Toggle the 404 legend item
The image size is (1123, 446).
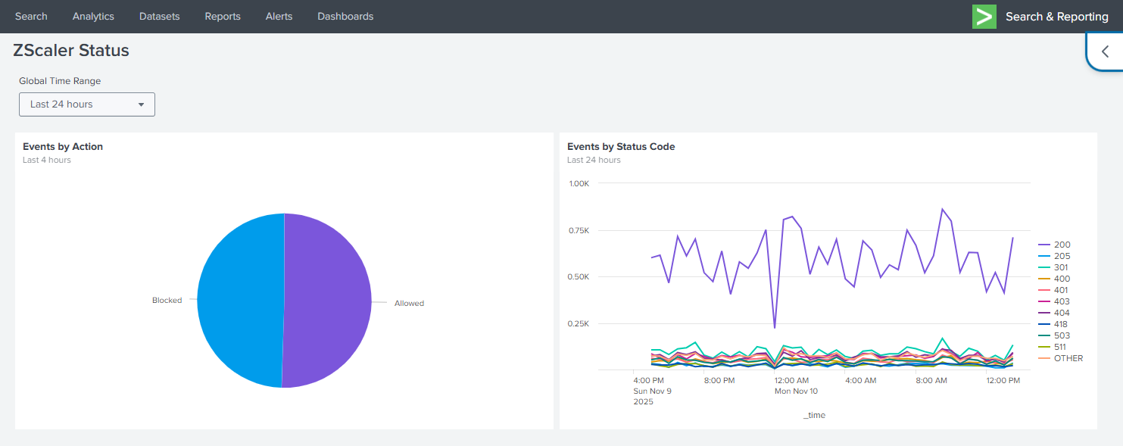coord(1062,313)
